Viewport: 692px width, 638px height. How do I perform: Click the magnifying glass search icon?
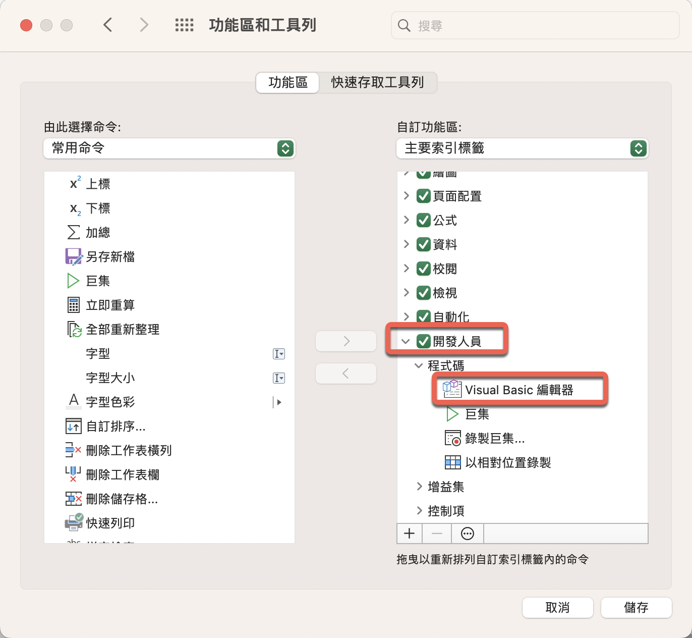point(404,25)
